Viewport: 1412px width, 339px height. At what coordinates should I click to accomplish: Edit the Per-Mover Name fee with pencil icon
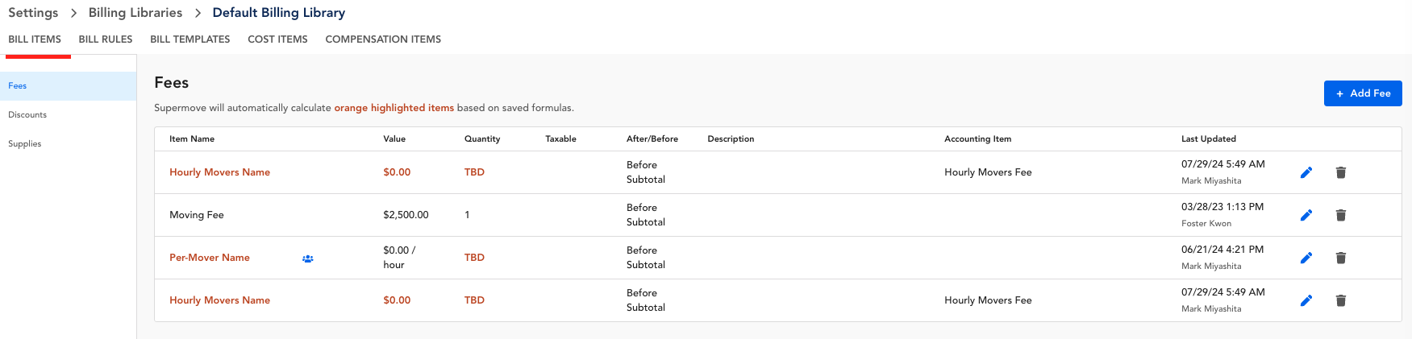(1306, 258)
